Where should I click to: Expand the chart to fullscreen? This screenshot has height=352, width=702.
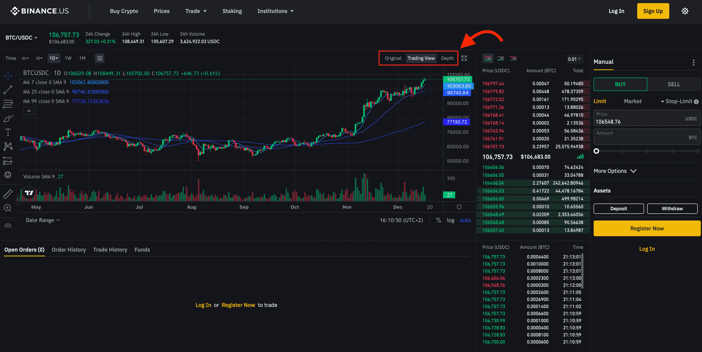(x=464, y=58)
